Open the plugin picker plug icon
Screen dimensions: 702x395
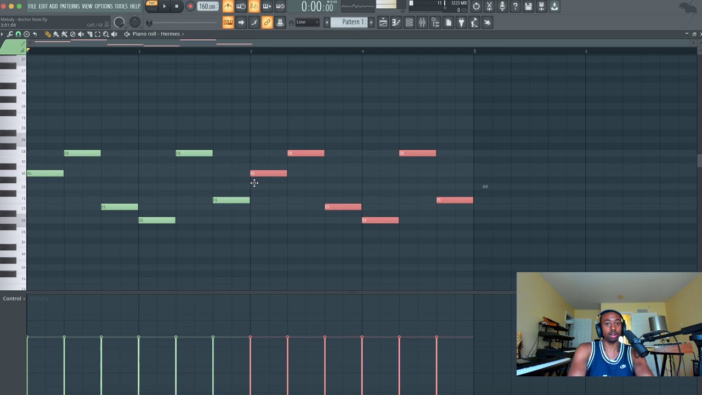[461, 22]
